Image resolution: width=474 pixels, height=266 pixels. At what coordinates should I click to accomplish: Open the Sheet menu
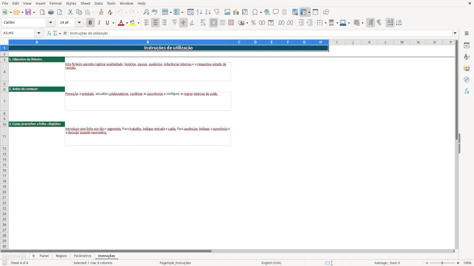85,3
